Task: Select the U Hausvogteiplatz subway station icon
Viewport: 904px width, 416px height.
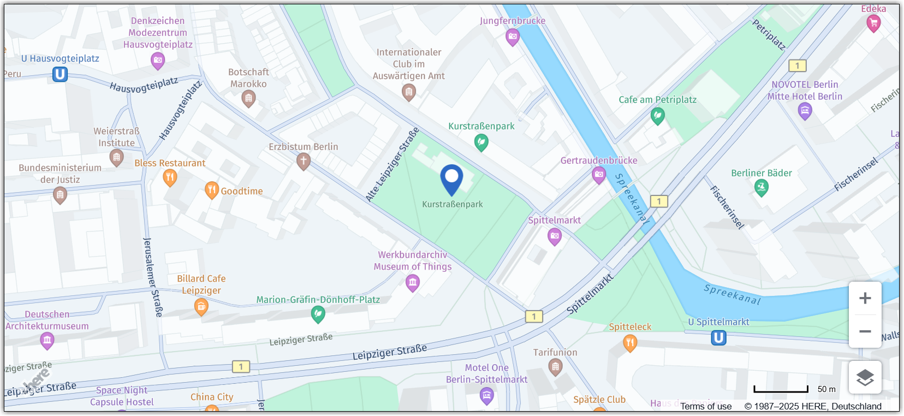Action: (x=60, y=74)
